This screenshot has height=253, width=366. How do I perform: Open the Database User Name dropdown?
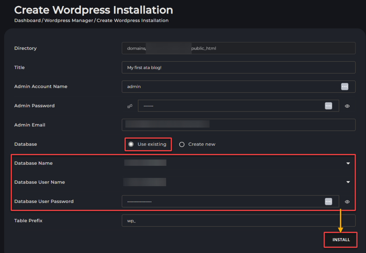[x=348, y=182]
